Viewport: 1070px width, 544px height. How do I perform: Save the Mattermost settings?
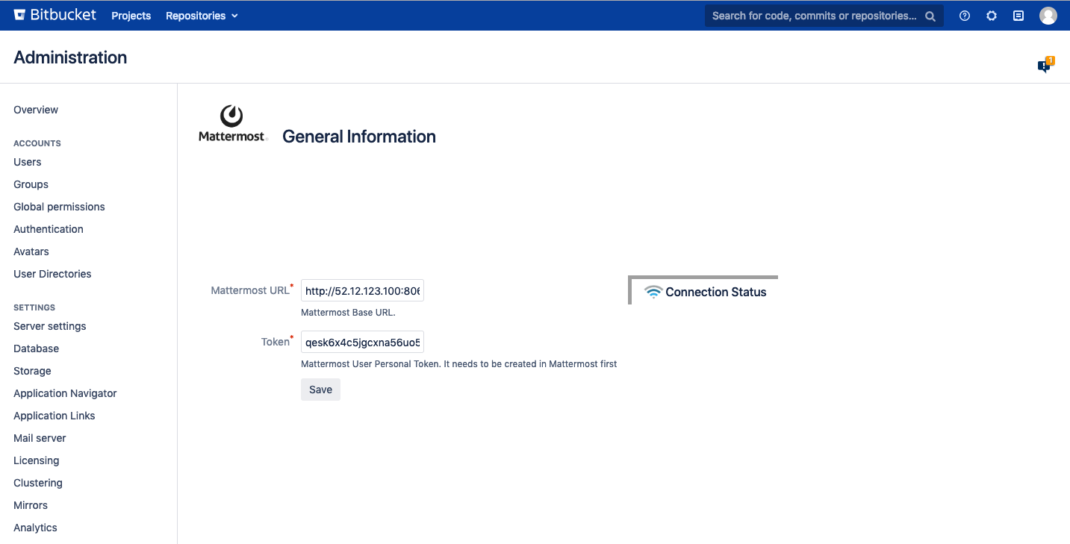(x=320, y=390)
